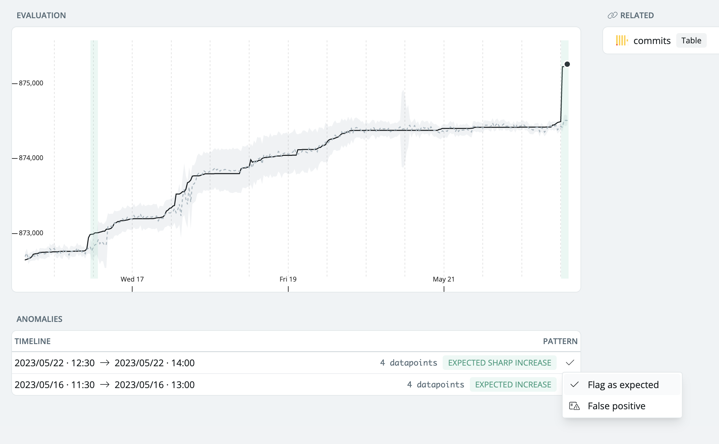Screen dimensions: 719x444
Task: Click the Table badge next to commits
Action: click(x=691, y=40)
